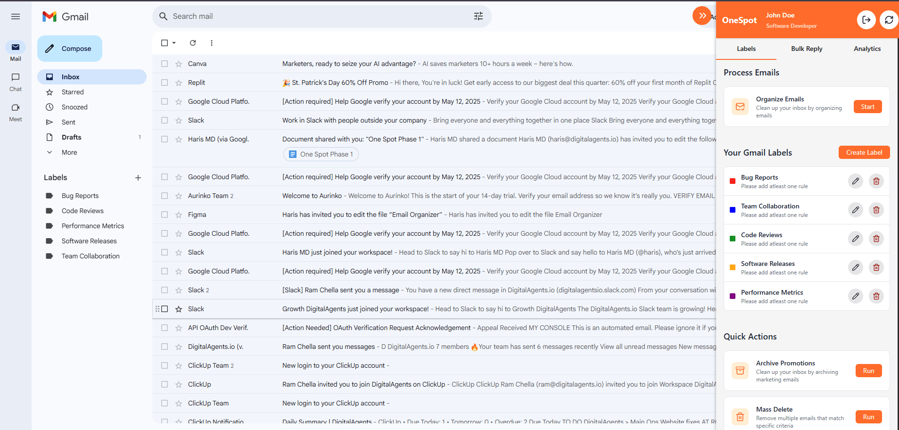899x430 pixels.
Task: Open the Drafts folder
Action: pyautogui.click(x=92, y=137)
